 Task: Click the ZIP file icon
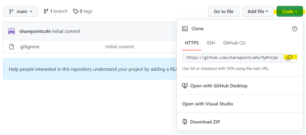click(x=185, y=122)
